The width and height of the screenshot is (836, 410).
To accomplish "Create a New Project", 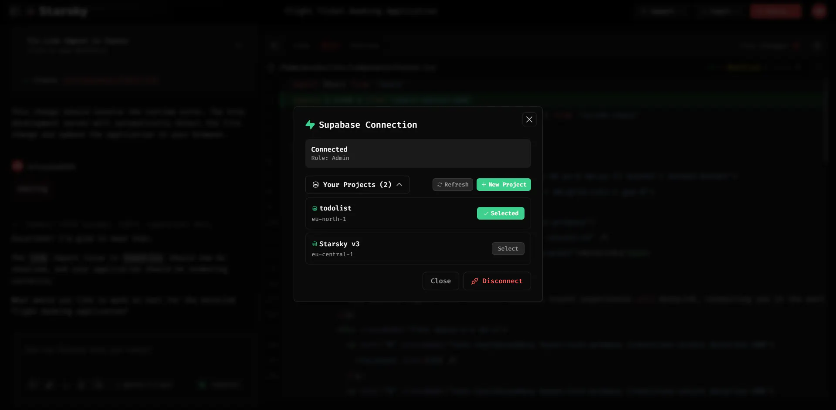I will pyautogui.click(x=504, y=185).
